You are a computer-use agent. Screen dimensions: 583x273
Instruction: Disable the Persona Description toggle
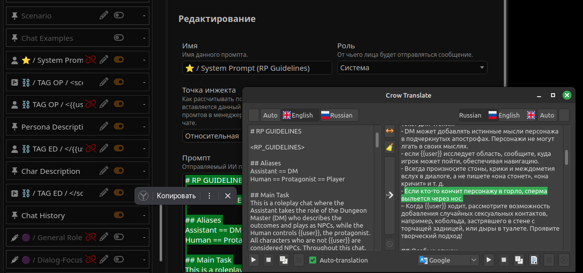(x=118, y=126)
